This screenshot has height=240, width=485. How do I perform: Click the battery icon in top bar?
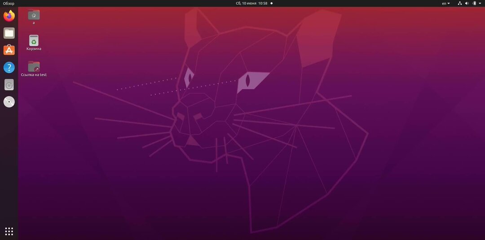(x=474, y=4)
